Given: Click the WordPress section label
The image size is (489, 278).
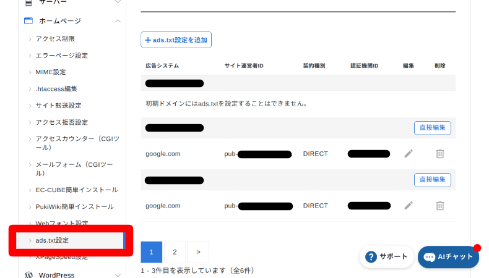Looking at the screenshot, I should [56, 275].
